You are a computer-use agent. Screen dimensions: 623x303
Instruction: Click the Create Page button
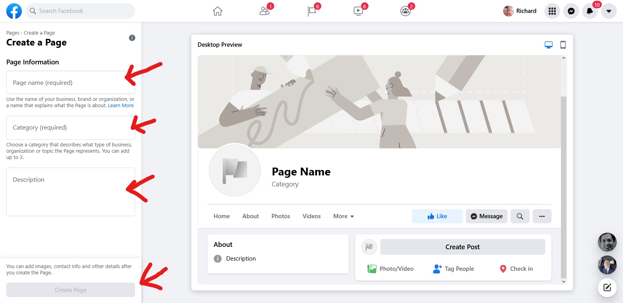[x=71, y=290]
